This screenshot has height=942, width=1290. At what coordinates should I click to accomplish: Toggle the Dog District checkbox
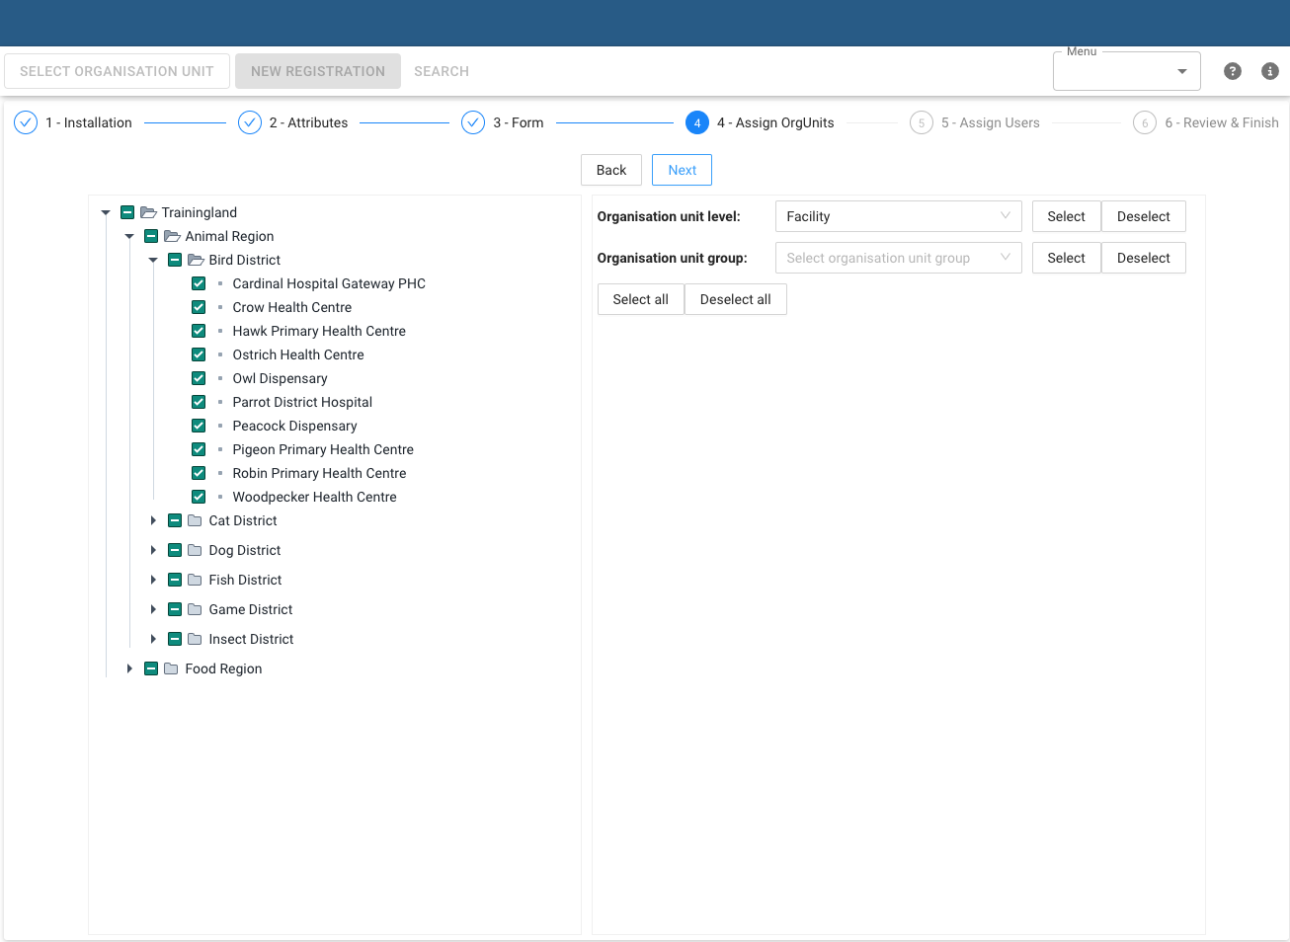175,550
